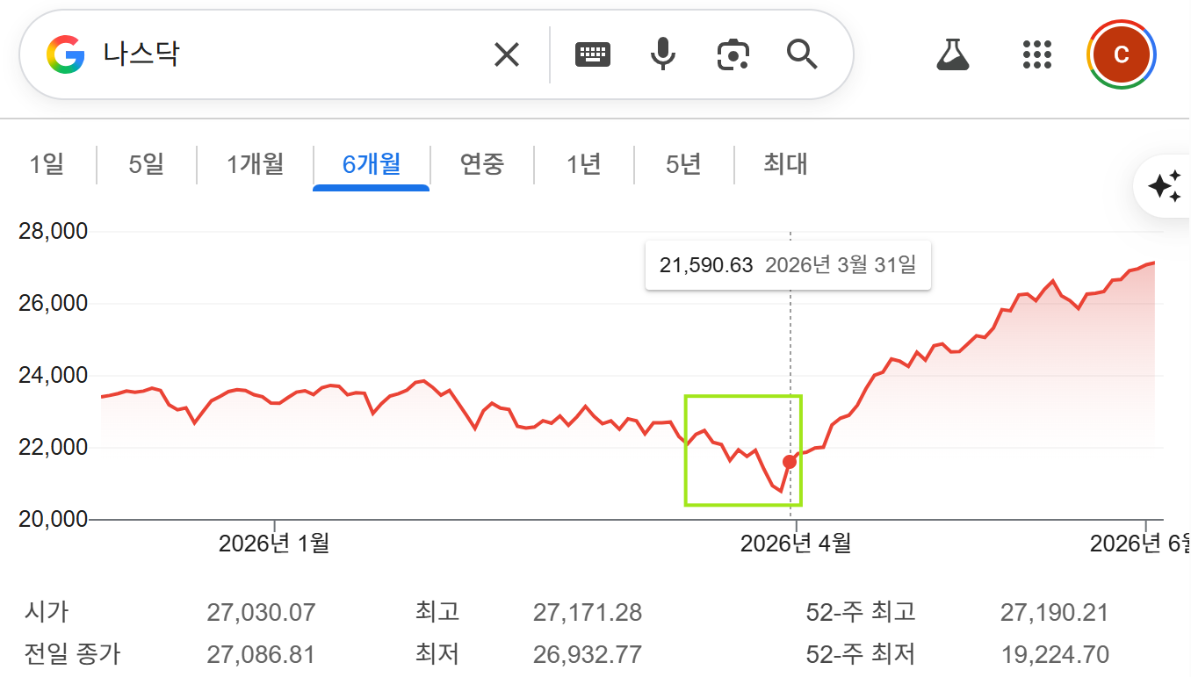The width and height of the screenshot is (1191, 677).
Task: Click the 최고 label
Action: [x=437, y=612]
